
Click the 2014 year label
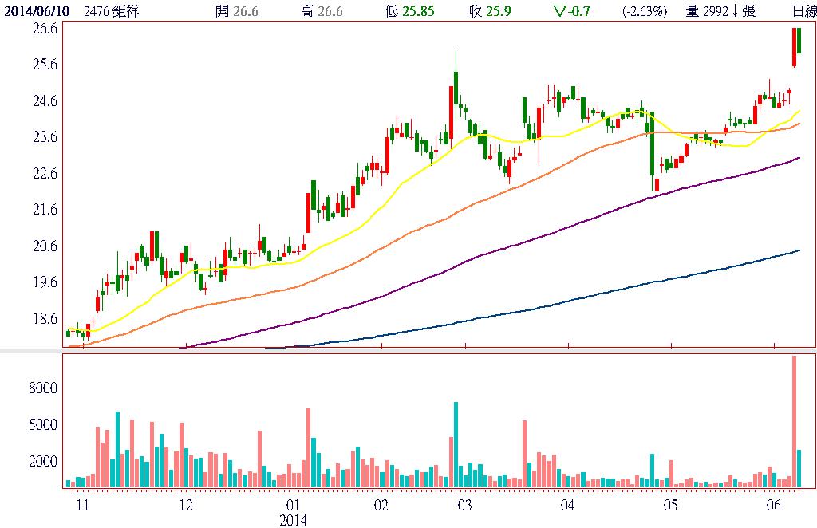pyautogui.click(x=292, y=520)
